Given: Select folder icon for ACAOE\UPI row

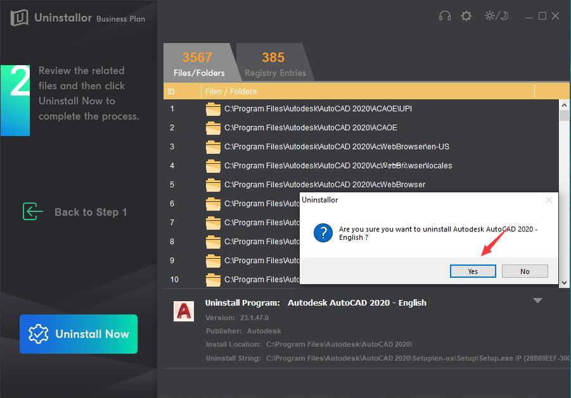Looking at the screenshot, I should pyautogui.click(x=213, y=109).
